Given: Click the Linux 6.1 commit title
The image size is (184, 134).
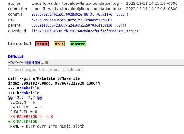Looking at the screenshot, I should click(20, 44).
